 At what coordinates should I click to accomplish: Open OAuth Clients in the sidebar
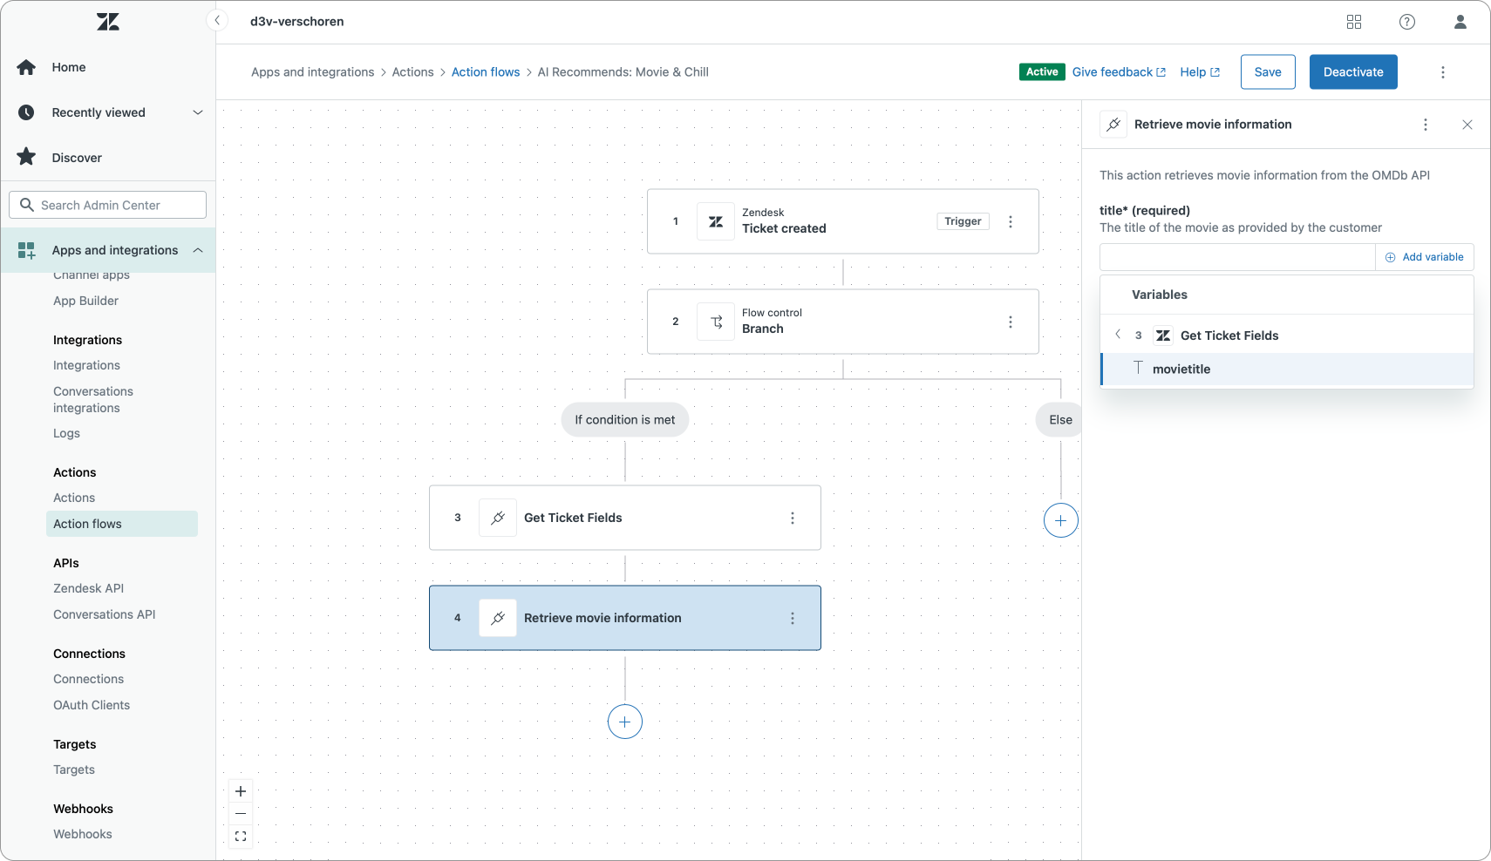(92, 705)
